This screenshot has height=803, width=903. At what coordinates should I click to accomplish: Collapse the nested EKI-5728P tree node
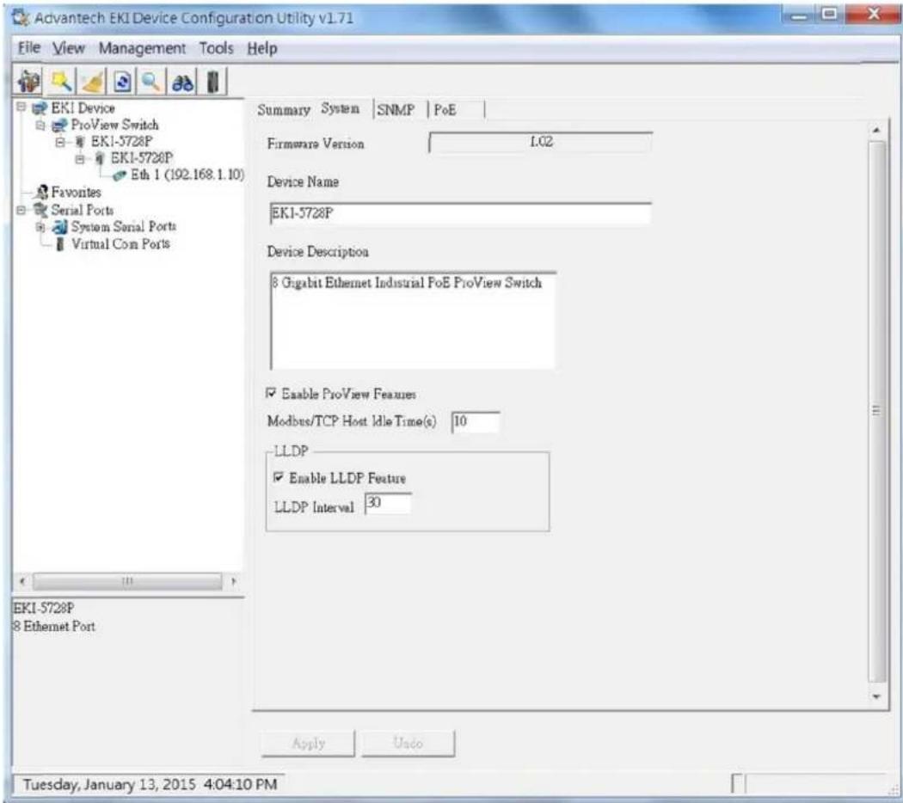pyautogui.click(x=80, y=159)
